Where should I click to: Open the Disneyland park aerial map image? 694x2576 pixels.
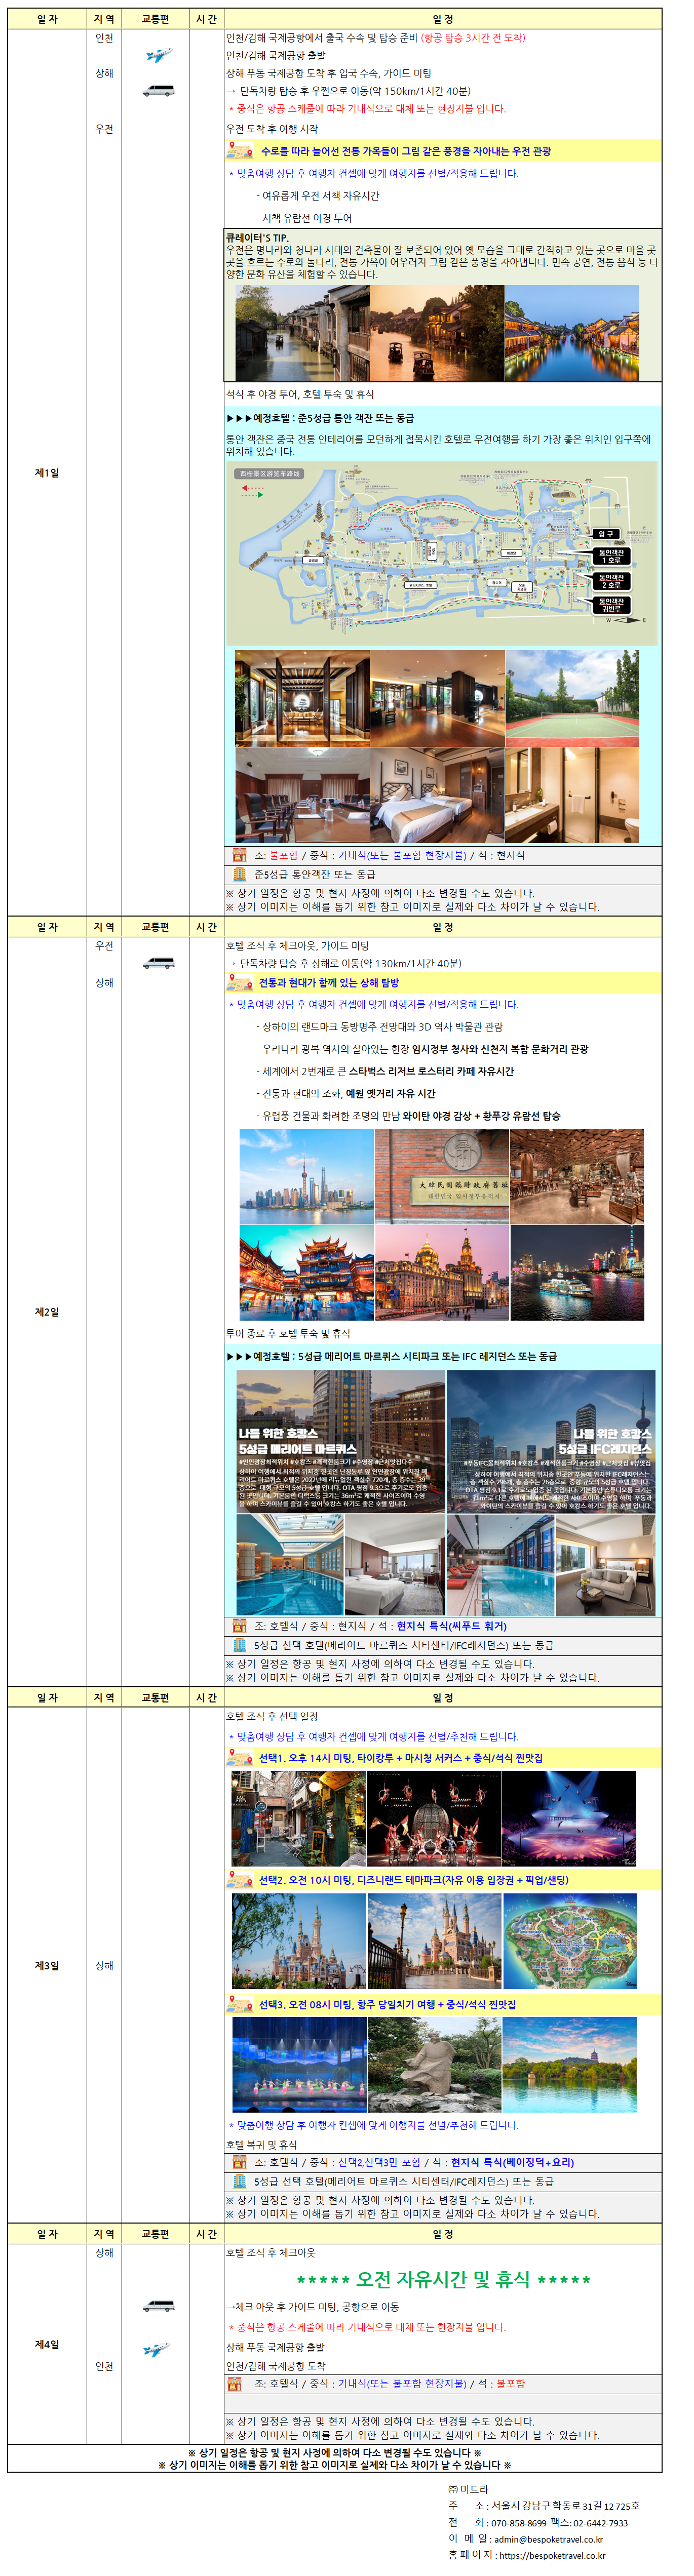click(x=569, y=1941)
